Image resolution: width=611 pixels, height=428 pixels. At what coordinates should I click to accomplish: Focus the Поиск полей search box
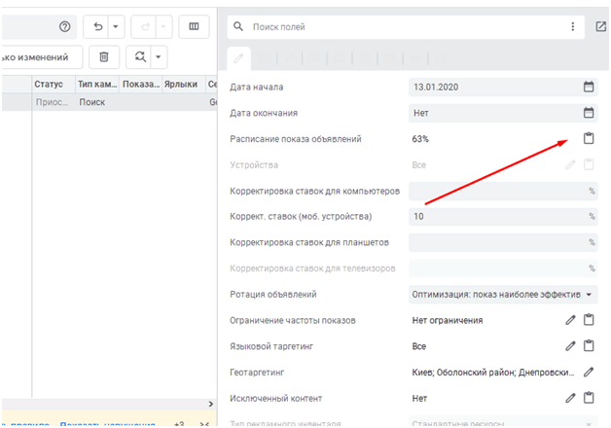(x=406, y=27)
